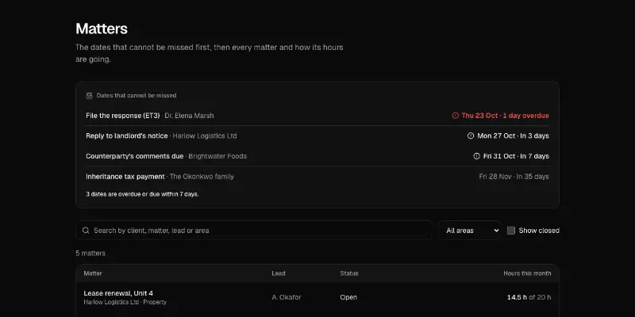Open File the response (ET3) deadline
The width and height of the screenshot is (635, 317).
(x=317, y=116)
